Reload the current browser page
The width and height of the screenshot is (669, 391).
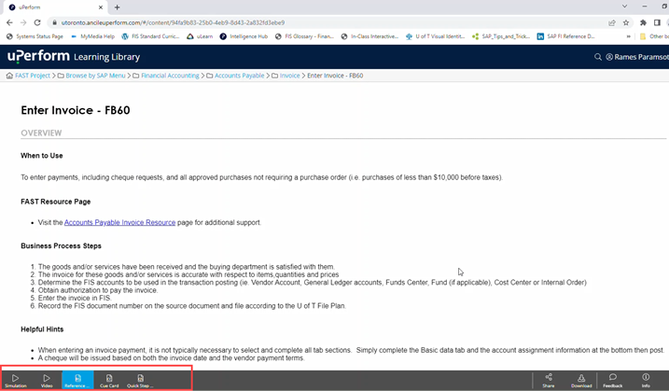coord(37,22)
